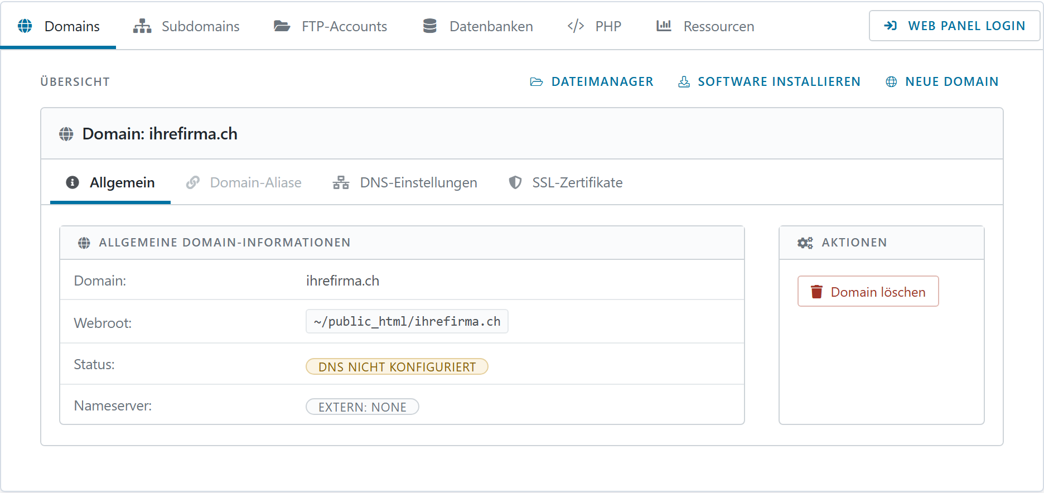Open the Subdomains tab
This screenshot has width=1044, height=493.
[x=186, y=26]
